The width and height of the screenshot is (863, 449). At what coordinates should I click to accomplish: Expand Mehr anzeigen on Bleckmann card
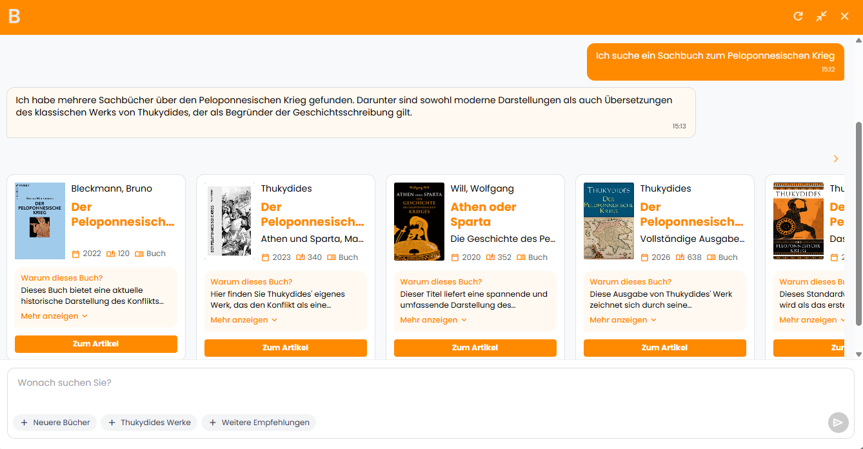pos(54,316)
